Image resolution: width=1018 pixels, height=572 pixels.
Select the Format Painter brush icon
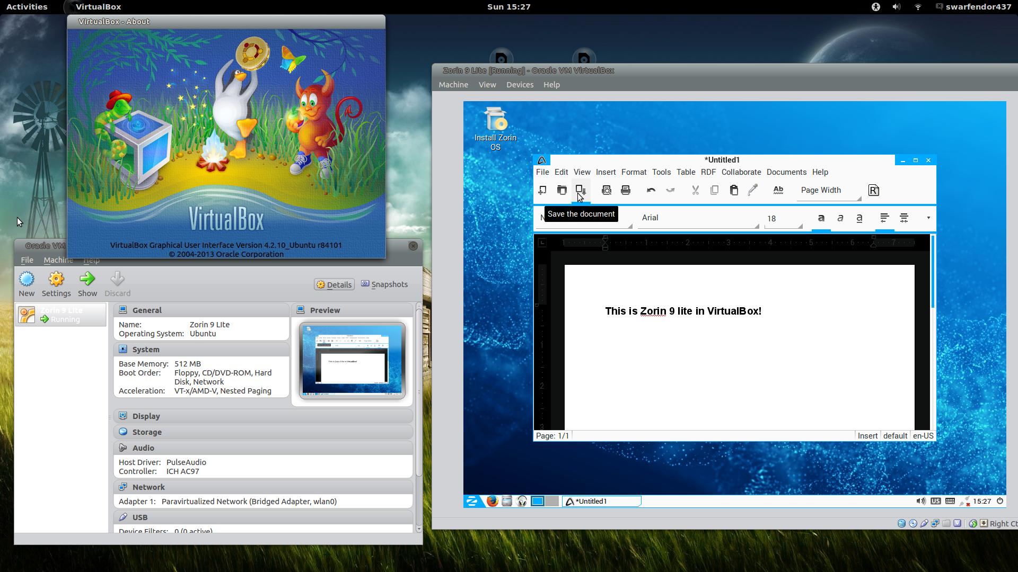753,190
